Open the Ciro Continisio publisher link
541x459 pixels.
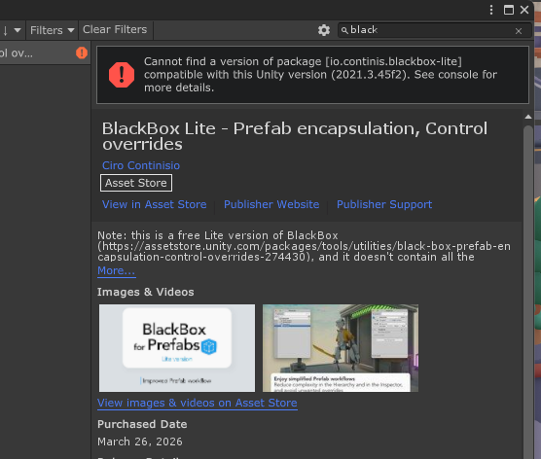[141, 165]
